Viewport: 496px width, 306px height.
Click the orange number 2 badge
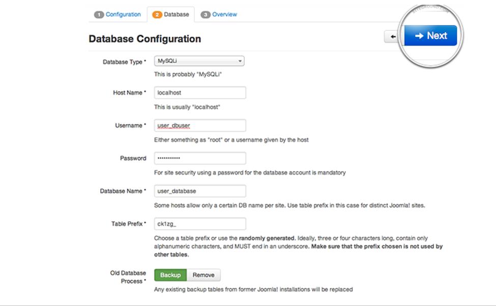pos(157,15)
